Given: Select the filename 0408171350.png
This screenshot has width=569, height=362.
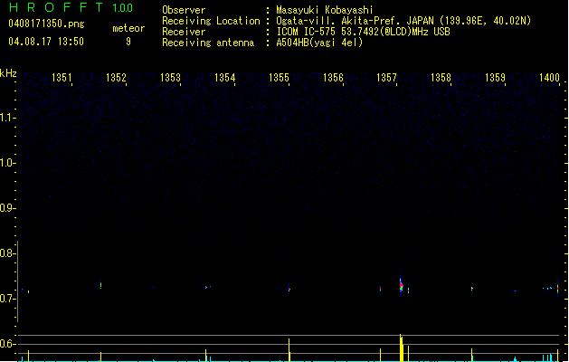Looking at the screenshot, I should tap(46, 24).
